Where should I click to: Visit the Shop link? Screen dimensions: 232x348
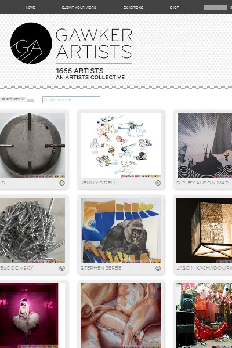coord(174,8)
